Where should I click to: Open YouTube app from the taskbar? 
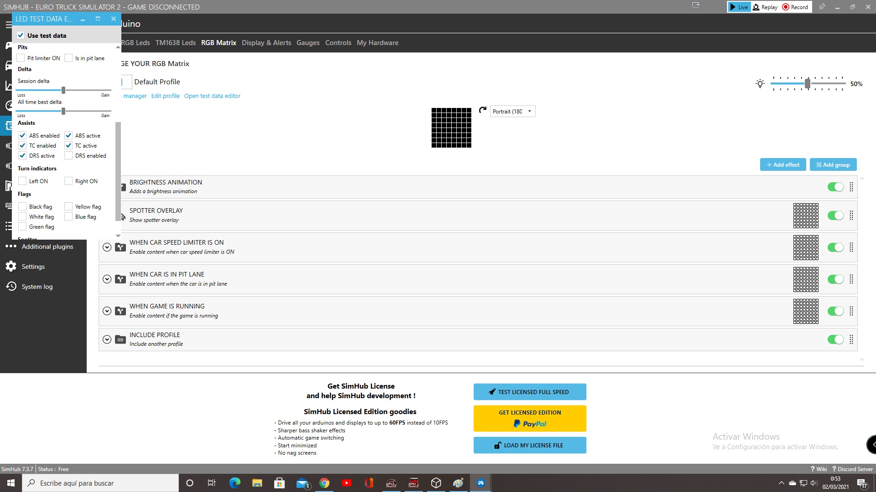pos(347,483)
